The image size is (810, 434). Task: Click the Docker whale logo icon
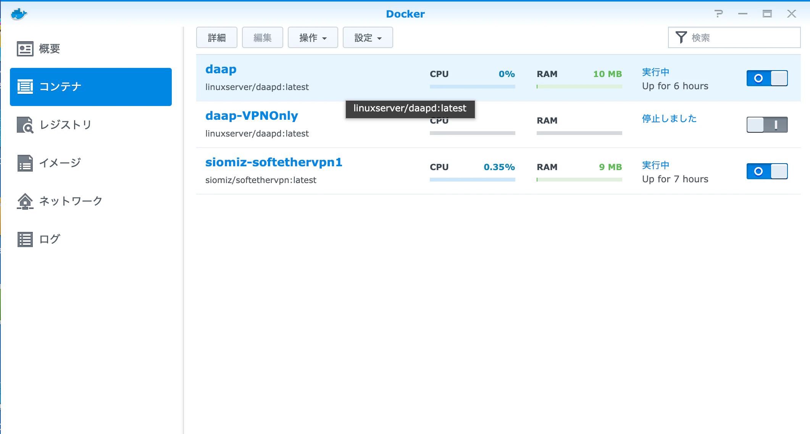coord(19,14)
